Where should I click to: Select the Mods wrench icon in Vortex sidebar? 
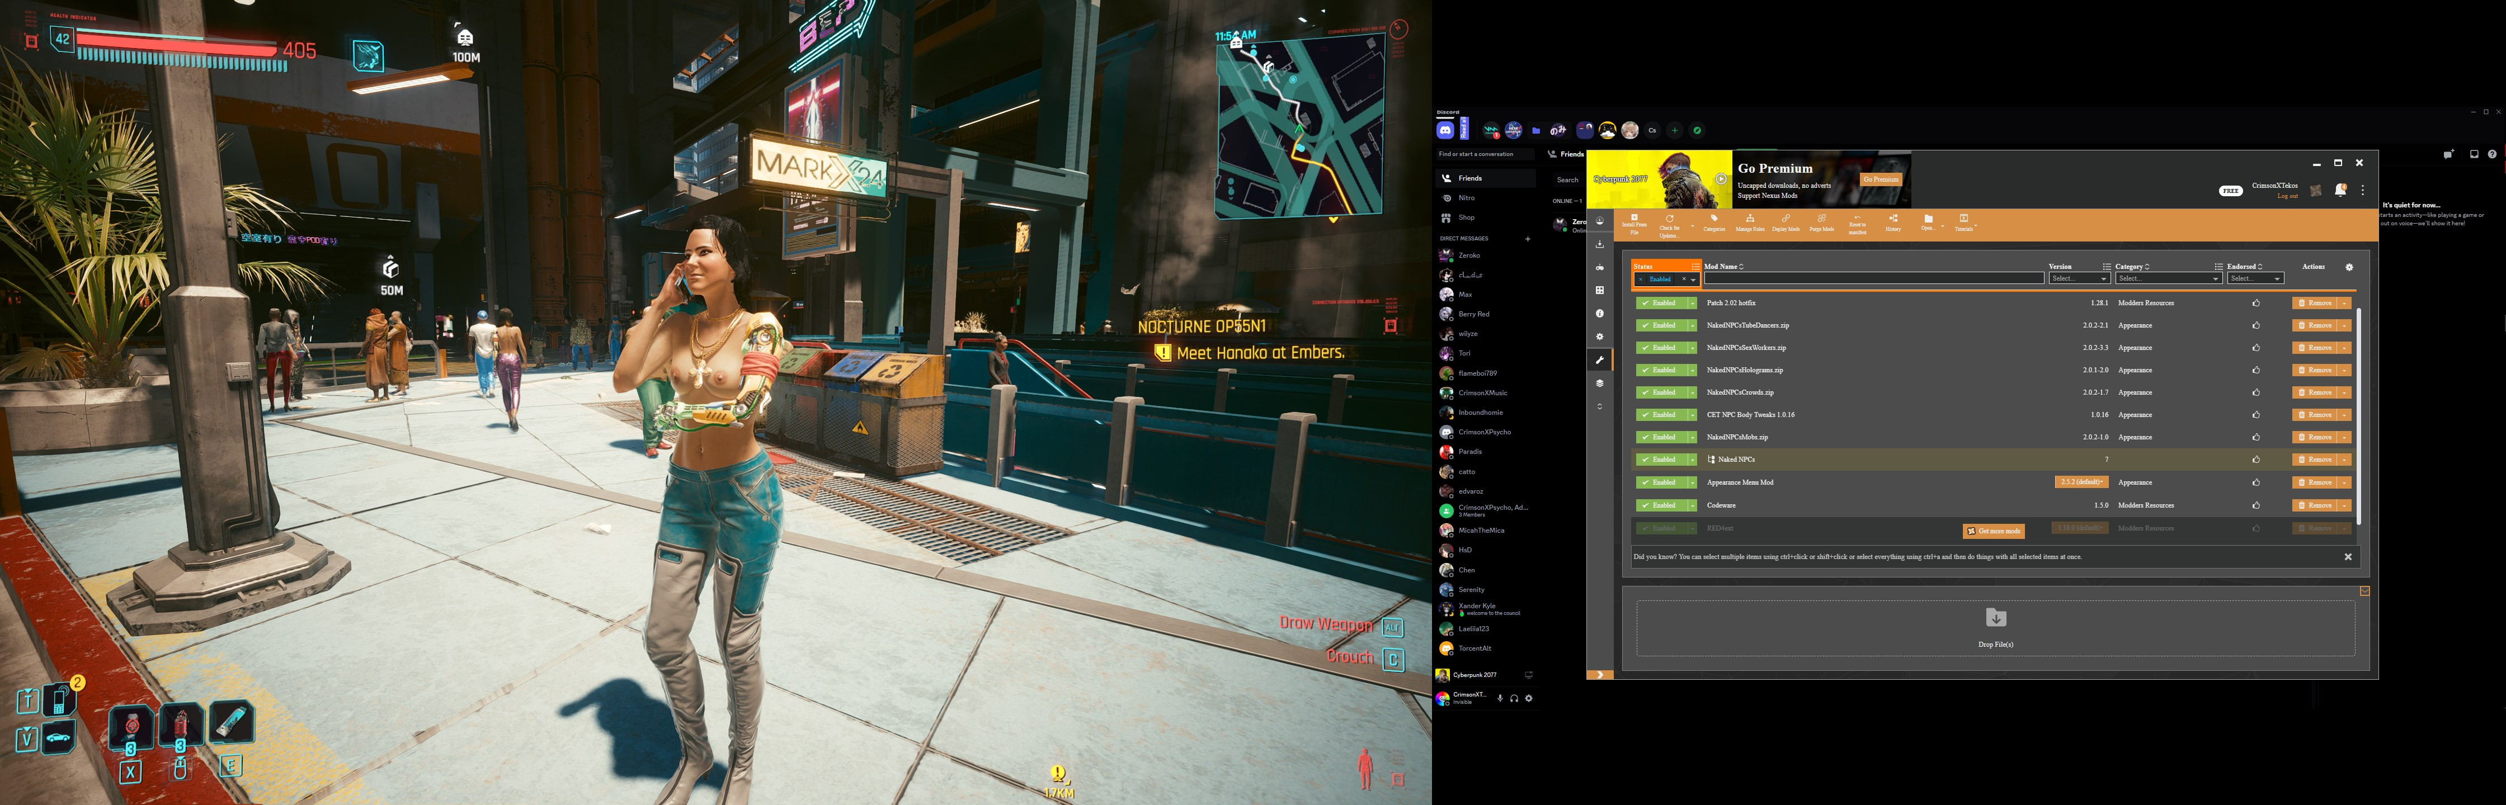(1599, 359)
